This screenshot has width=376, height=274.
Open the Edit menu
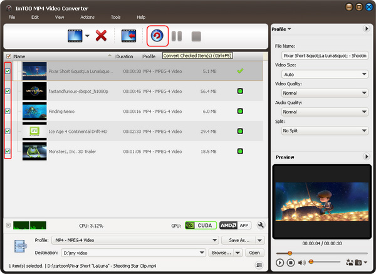point(34,18)
